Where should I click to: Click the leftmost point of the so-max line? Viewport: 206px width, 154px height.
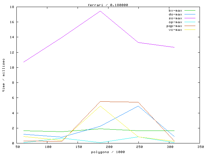23,62
